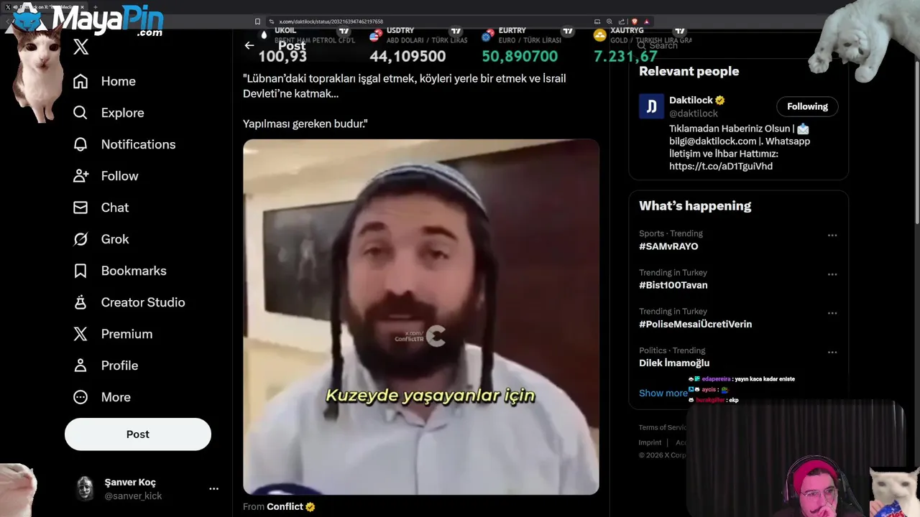Click the white Post button

click(138, 434)
